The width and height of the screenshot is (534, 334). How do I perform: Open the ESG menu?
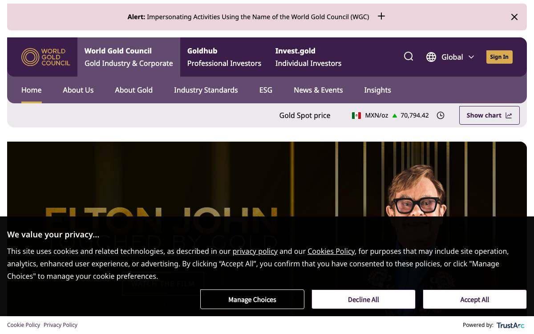click(x=266, y=90)
